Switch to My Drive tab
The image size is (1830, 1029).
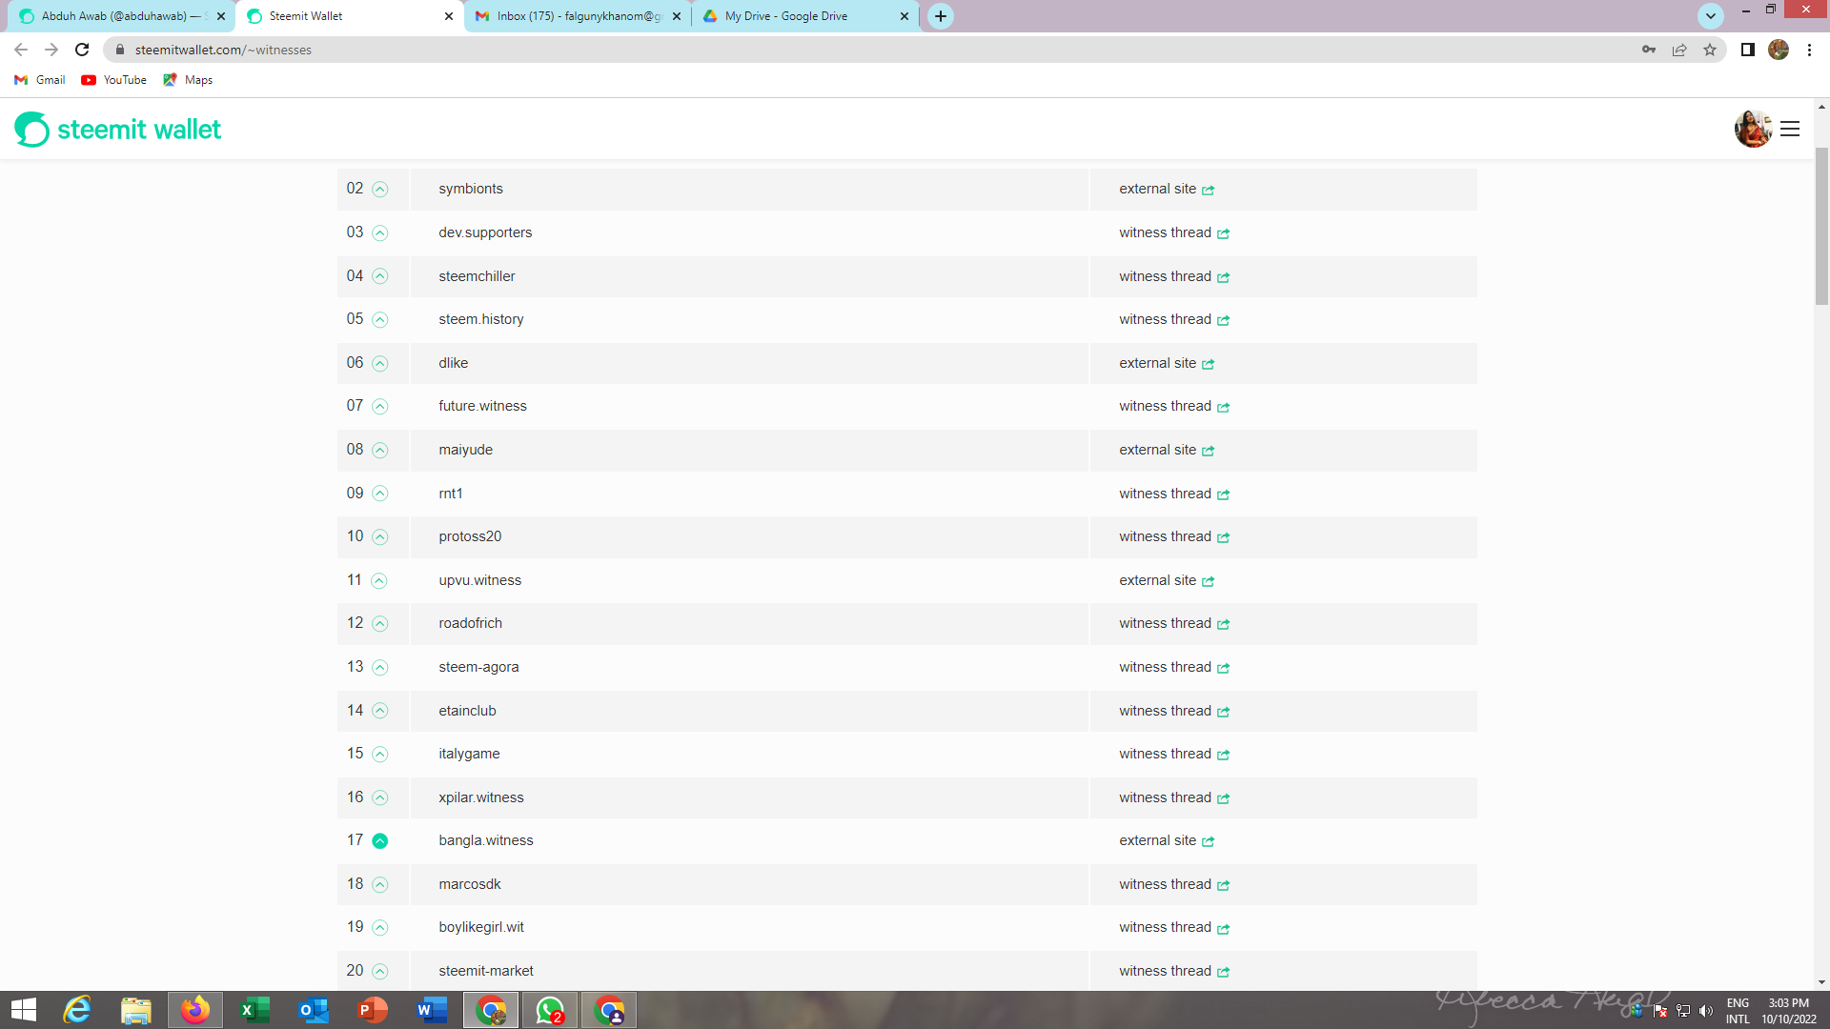point(785,16)
